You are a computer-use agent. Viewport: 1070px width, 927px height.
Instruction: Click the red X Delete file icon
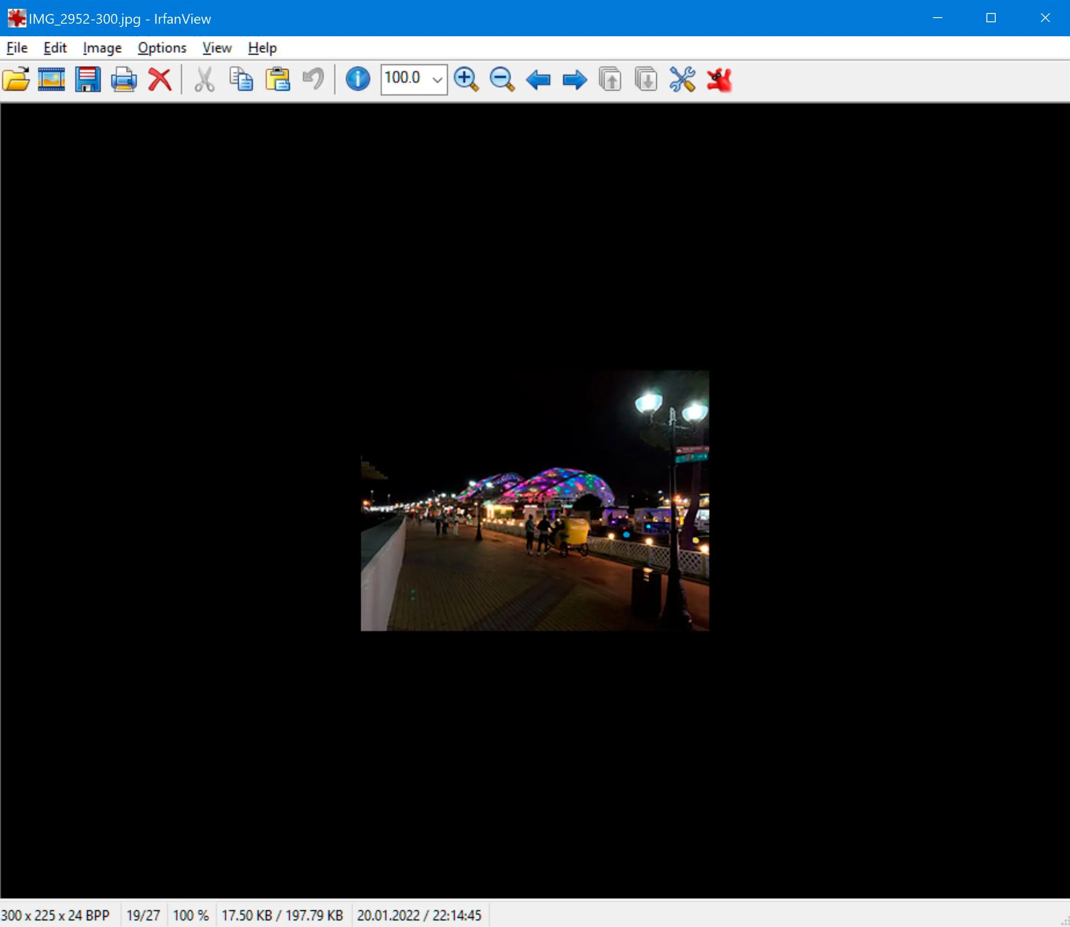point(160,79)
